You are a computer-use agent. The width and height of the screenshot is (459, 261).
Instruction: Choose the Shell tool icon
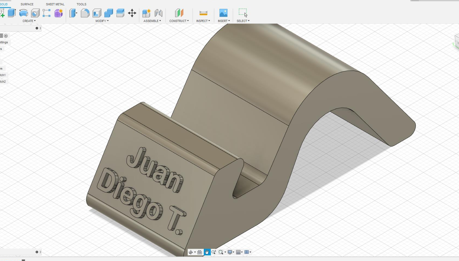(97, 13)
